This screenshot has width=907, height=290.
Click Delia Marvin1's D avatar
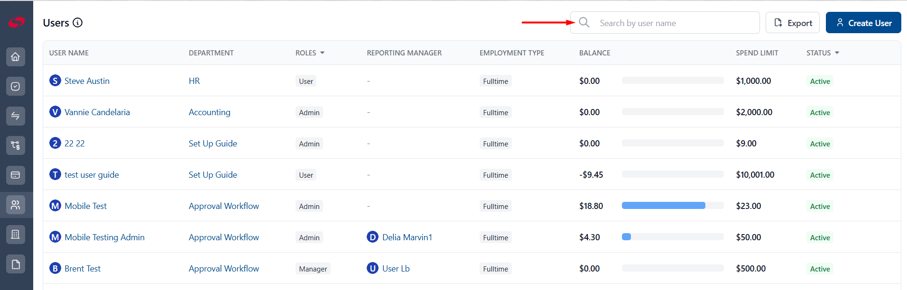[373, 237]
